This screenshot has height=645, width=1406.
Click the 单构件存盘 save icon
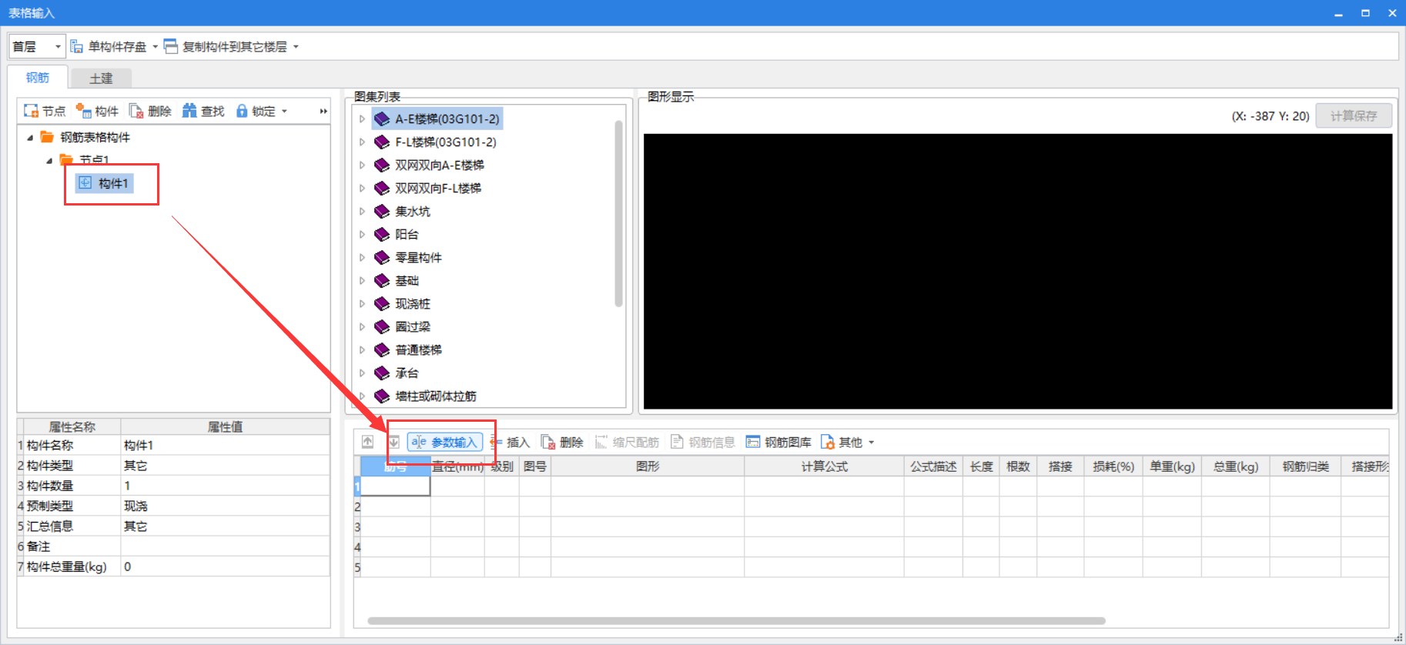click(x=77, y=47)
